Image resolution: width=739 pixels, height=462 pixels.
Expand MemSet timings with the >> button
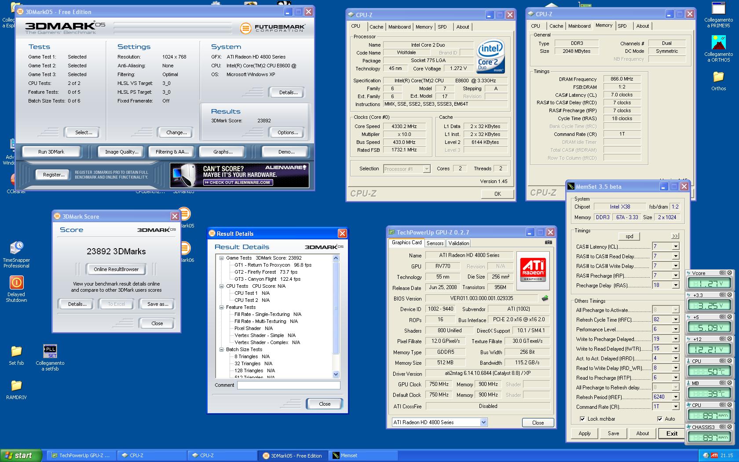tap(675, 236)
